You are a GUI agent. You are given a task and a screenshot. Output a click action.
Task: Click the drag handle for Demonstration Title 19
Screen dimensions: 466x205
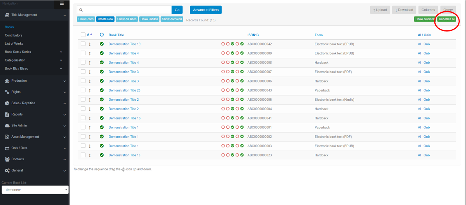(x=90, y=44)
